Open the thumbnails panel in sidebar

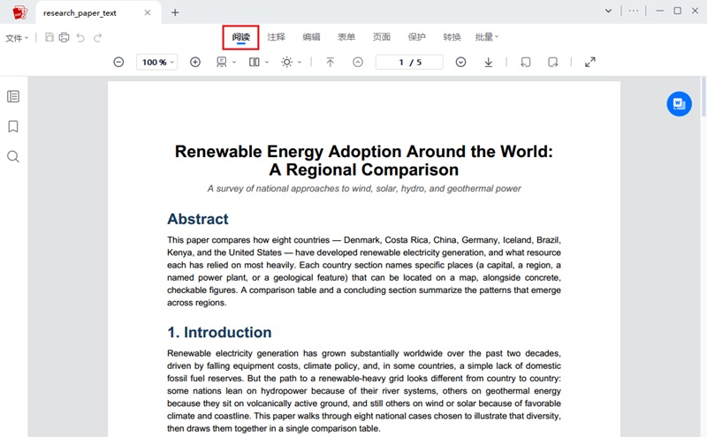(13, 96)
